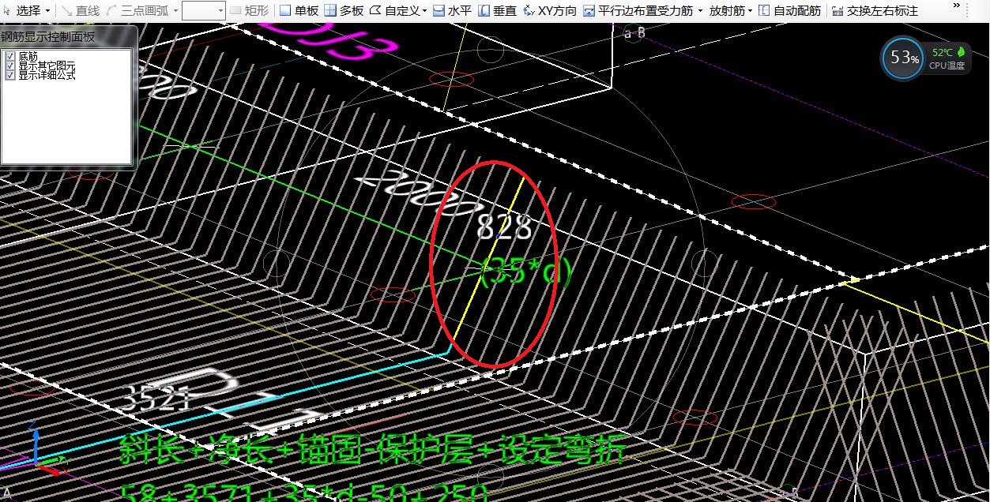
Task: Click the 斜长+净长+锚固-保护层+设定弯折 formula text
Action: (x=373, y=450)
